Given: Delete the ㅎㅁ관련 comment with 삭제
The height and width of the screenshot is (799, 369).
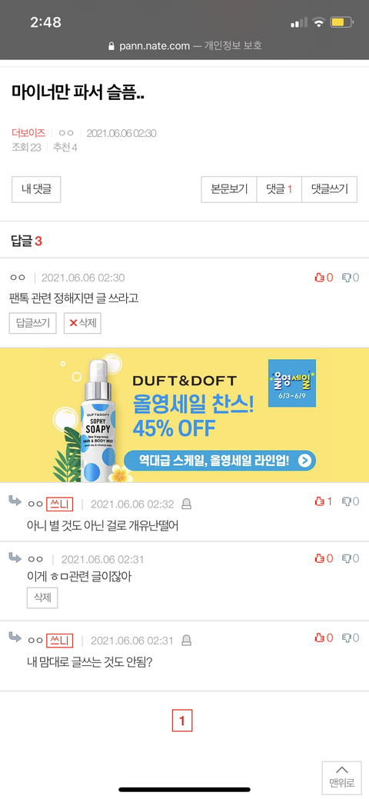Looking at the screenshot, I should point(42,598).
